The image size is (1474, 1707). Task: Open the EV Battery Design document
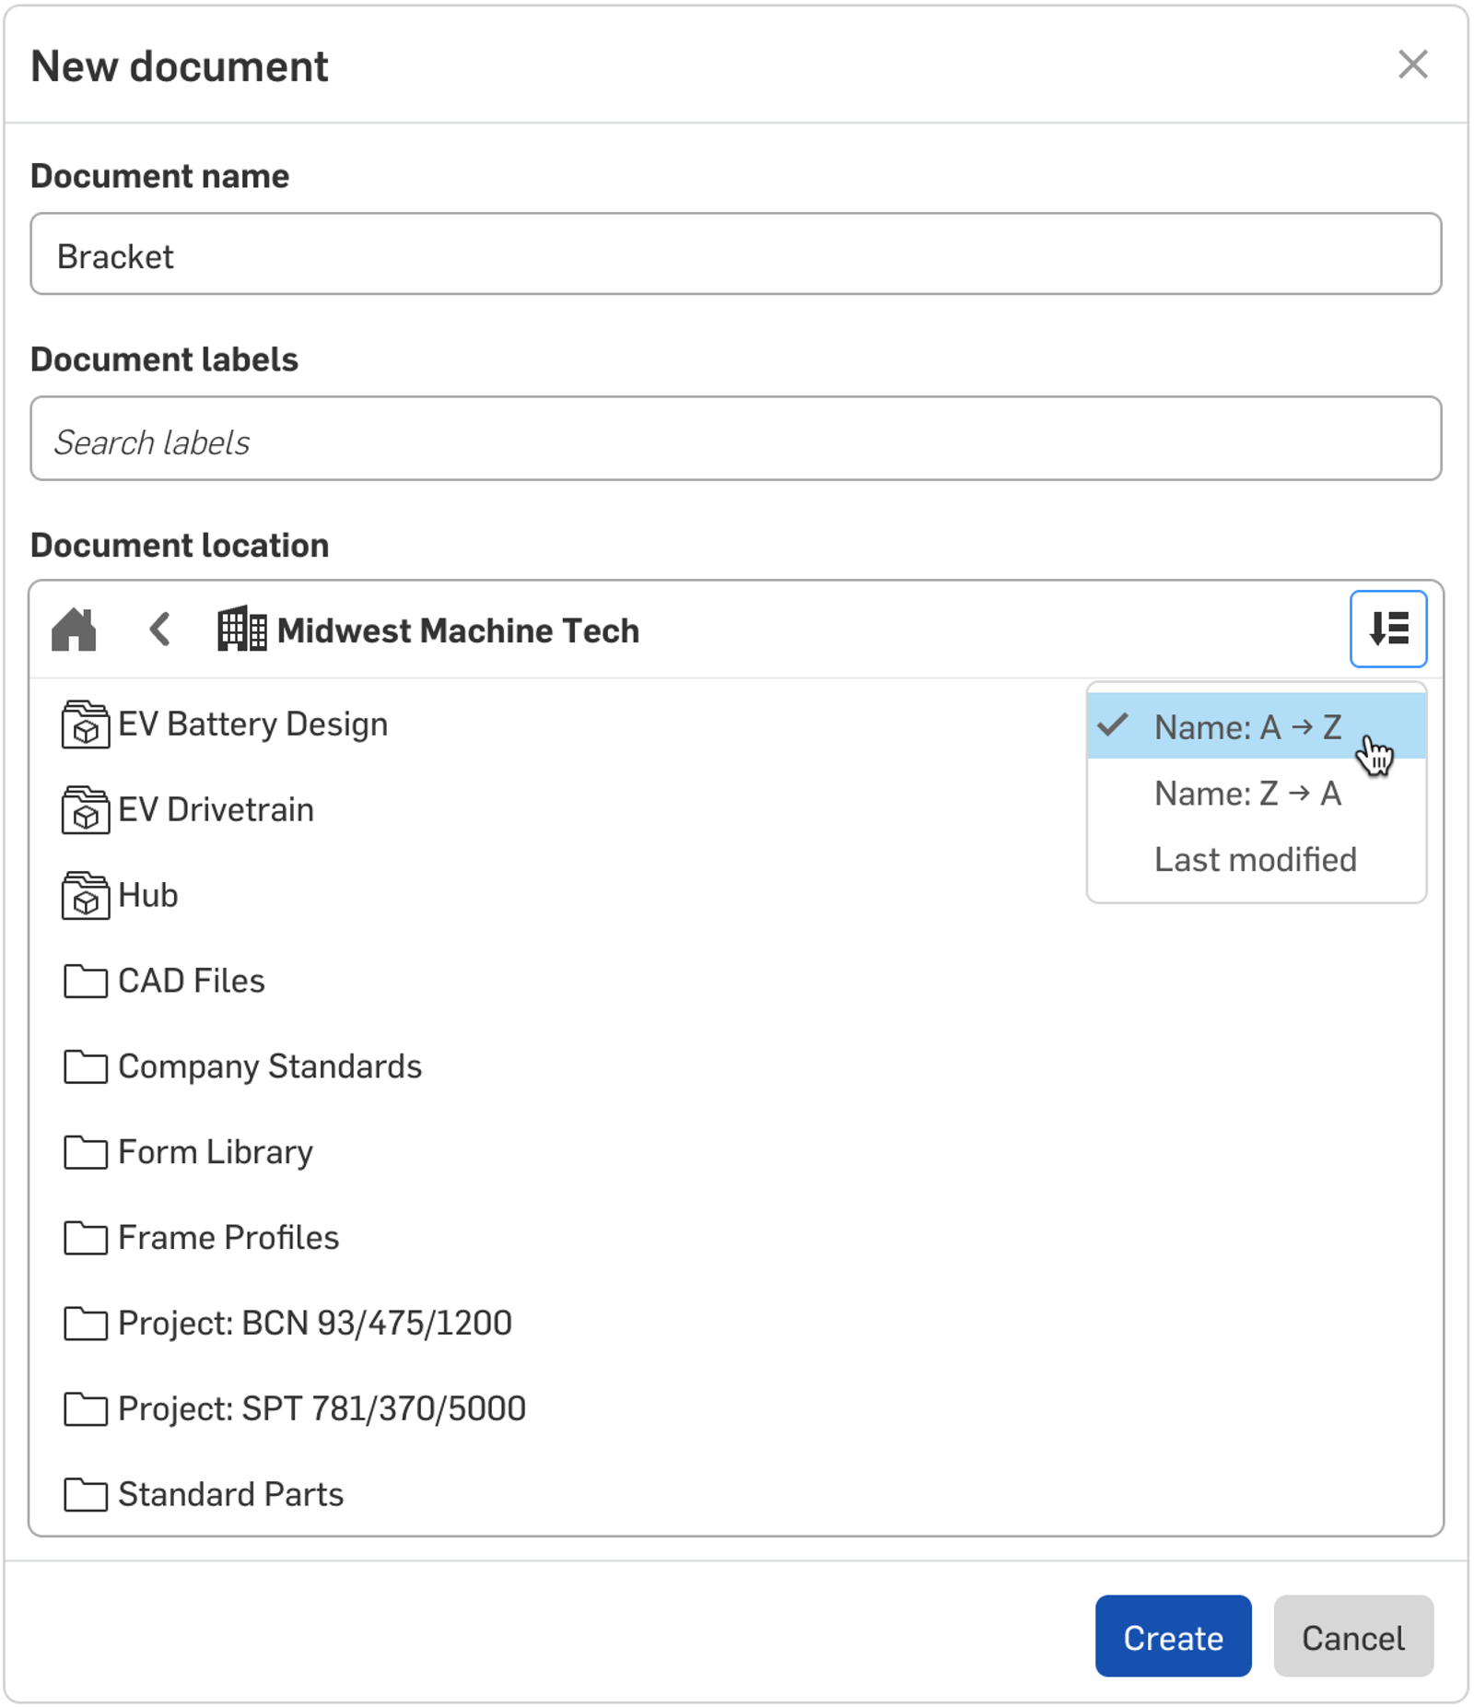251,724
